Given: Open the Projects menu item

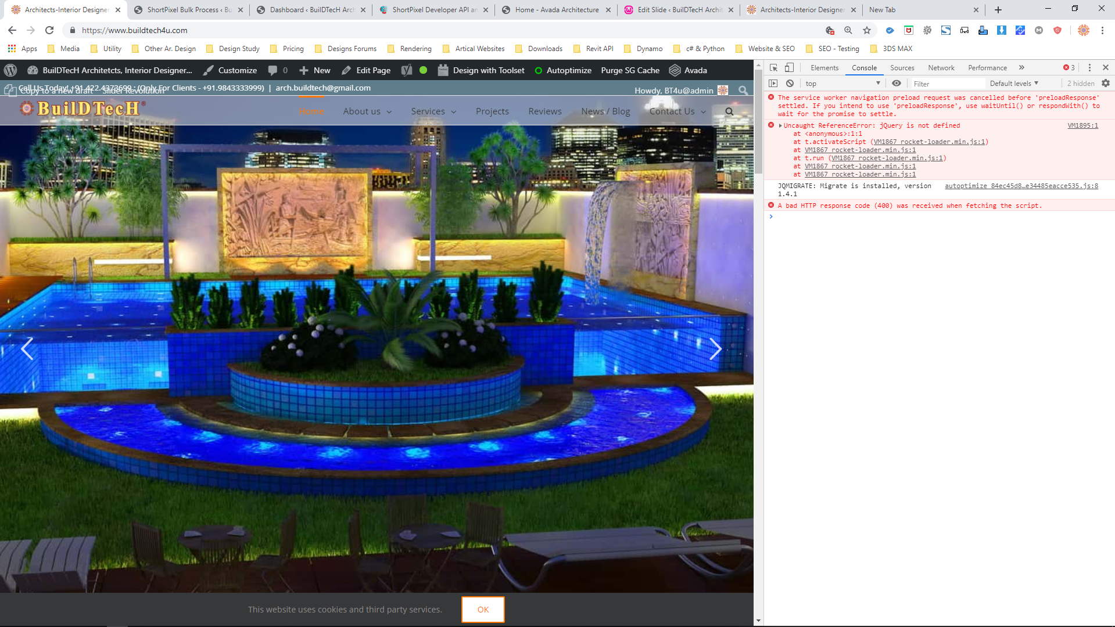Looking at the screenshot, I should tap(492, 111).
